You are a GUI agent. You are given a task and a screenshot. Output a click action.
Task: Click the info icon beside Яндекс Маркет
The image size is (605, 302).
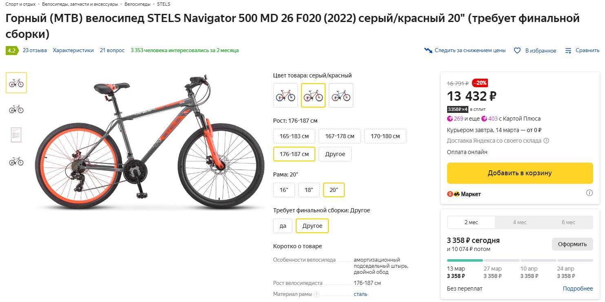pos(589,193)
